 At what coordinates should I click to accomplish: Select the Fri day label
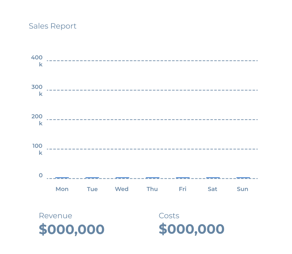tap(182, 189)
